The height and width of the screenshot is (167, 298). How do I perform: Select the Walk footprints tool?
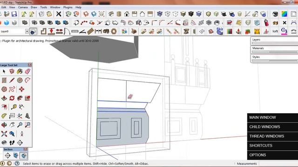(12, 142)
